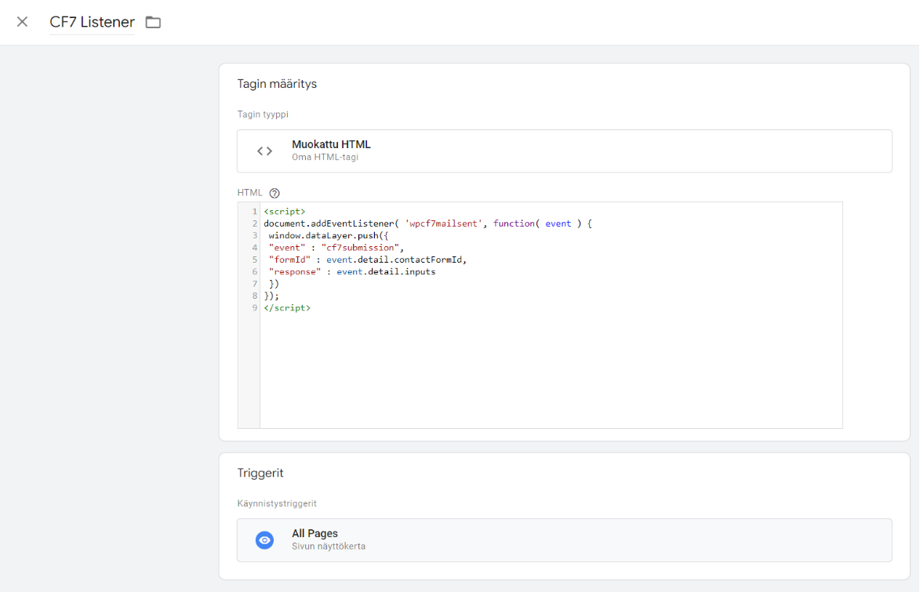Click the Tagin määritys section heading
The width and height of the screenshot is (920, 592).
coord(277,84)
